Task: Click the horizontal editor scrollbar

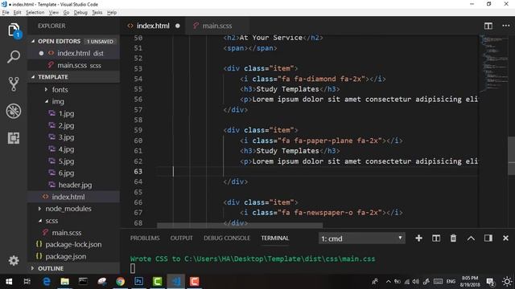Action: point(240,226)
